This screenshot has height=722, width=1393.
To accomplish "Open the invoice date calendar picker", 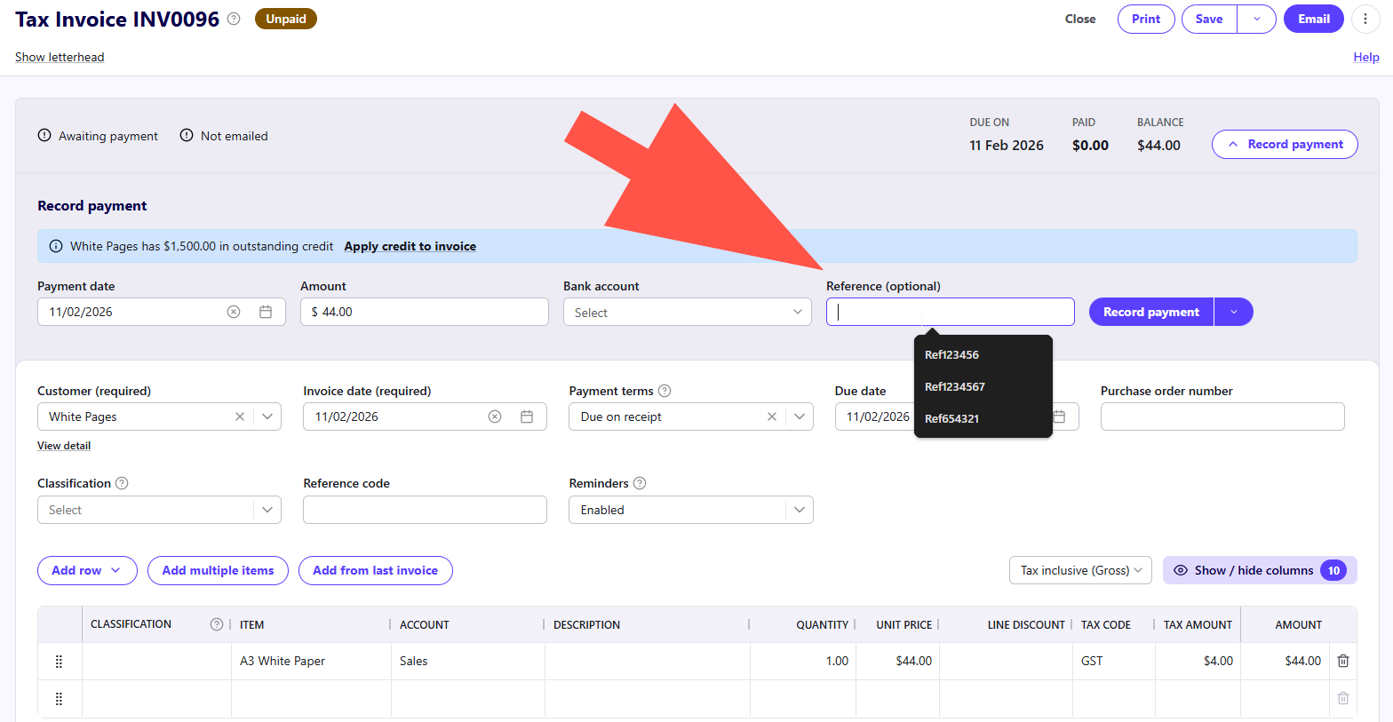I will pos(527,417).
